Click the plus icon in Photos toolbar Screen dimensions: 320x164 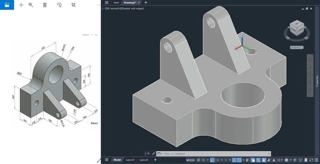[x=21, y=5]
